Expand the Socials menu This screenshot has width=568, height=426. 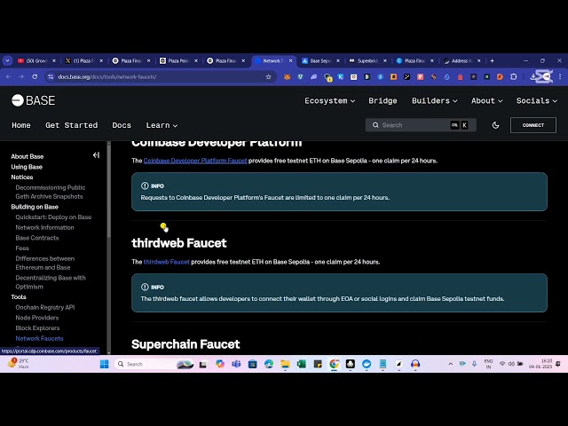click(536, 100)
